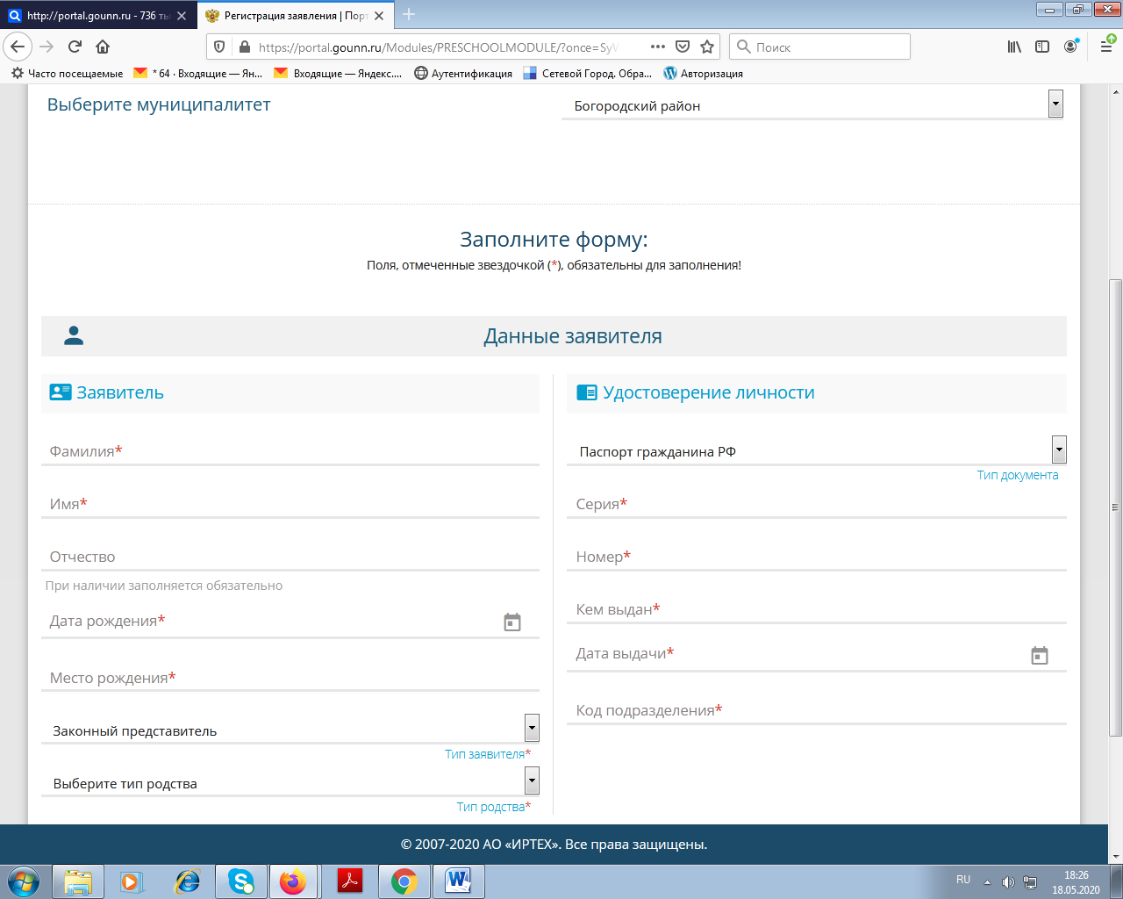Open the Аутентификация bookmark

[463, 74]
